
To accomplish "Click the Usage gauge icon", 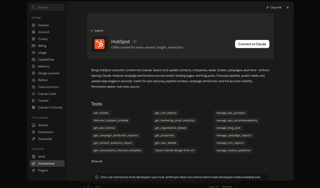I will [33, 52].
